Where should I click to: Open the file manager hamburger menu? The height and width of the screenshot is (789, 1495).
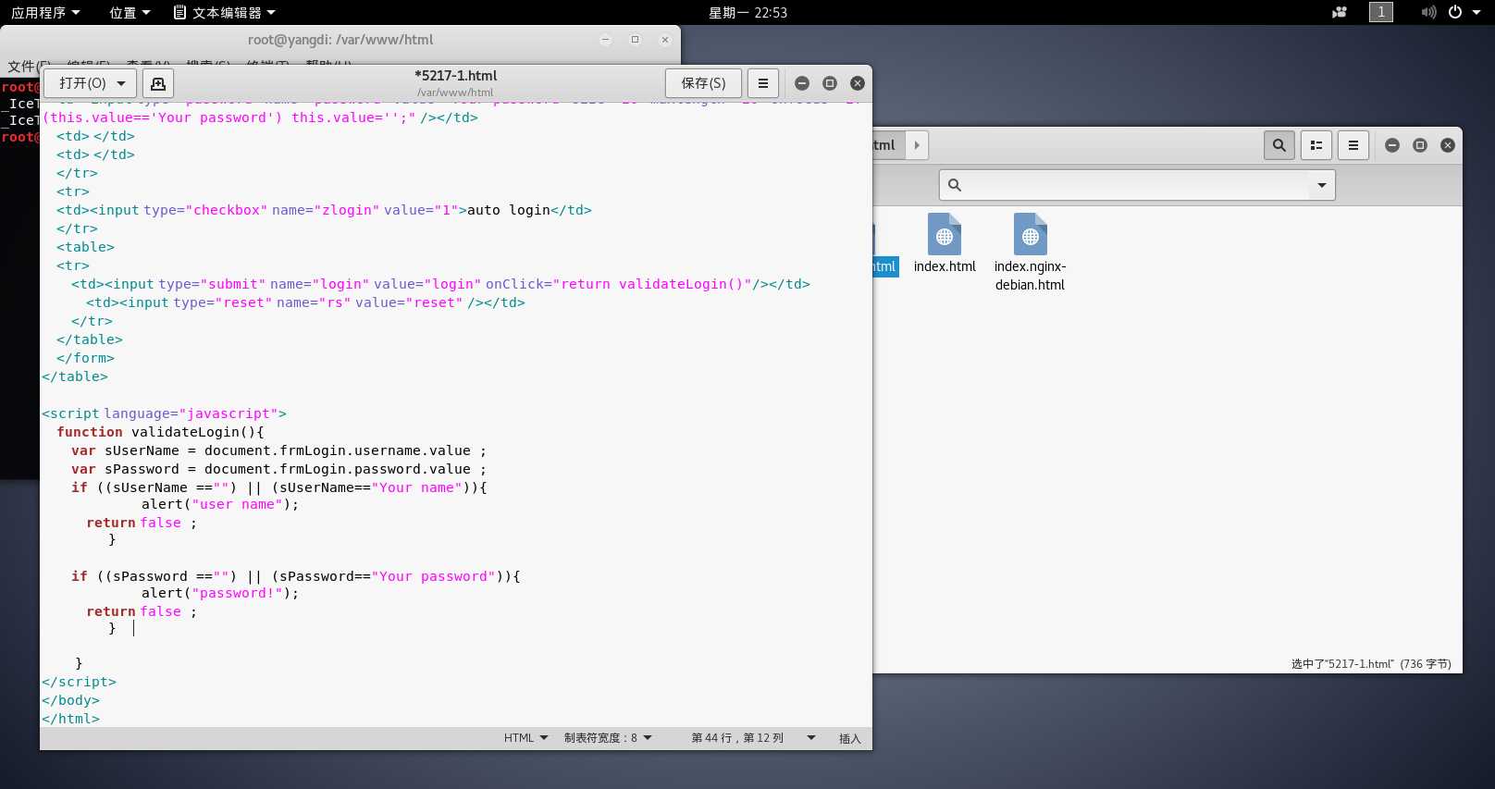point(1353,145)
